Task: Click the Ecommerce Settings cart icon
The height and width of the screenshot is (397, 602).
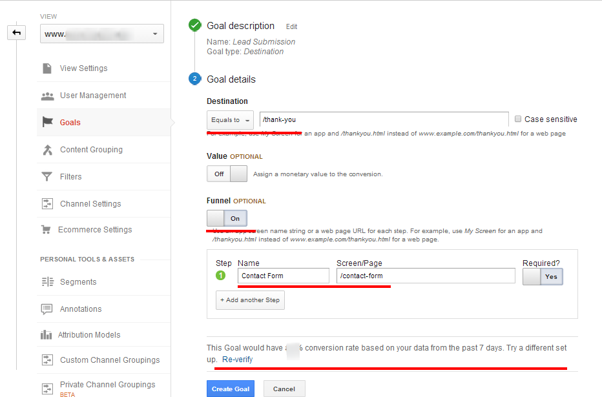Action: click(47, 230)
